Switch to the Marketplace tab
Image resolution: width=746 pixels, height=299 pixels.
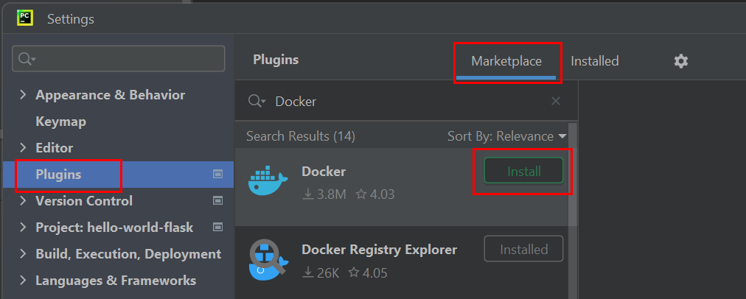point(506,62)
